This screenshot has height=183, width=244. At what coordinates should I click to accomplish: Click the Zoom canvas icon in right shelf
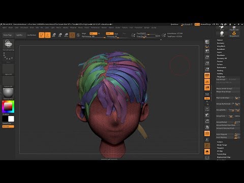click(x=207, y=57)
